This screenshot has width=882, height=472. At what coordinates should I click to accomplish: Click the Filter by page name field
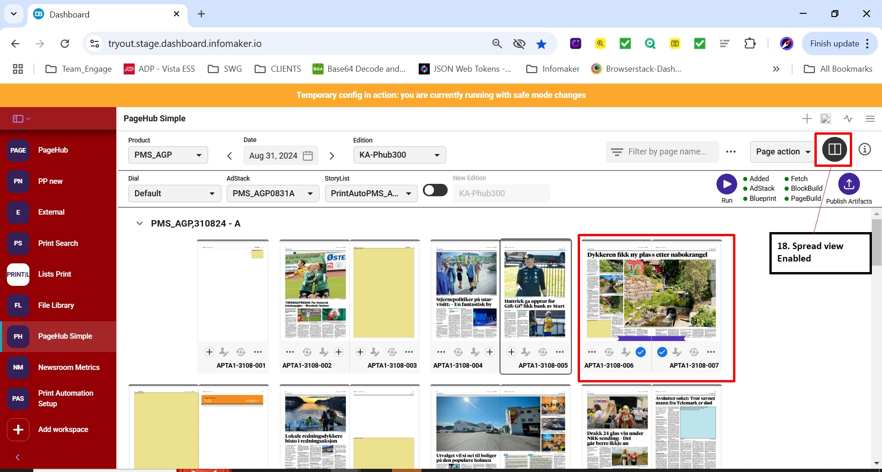click(x=667, y=152)
